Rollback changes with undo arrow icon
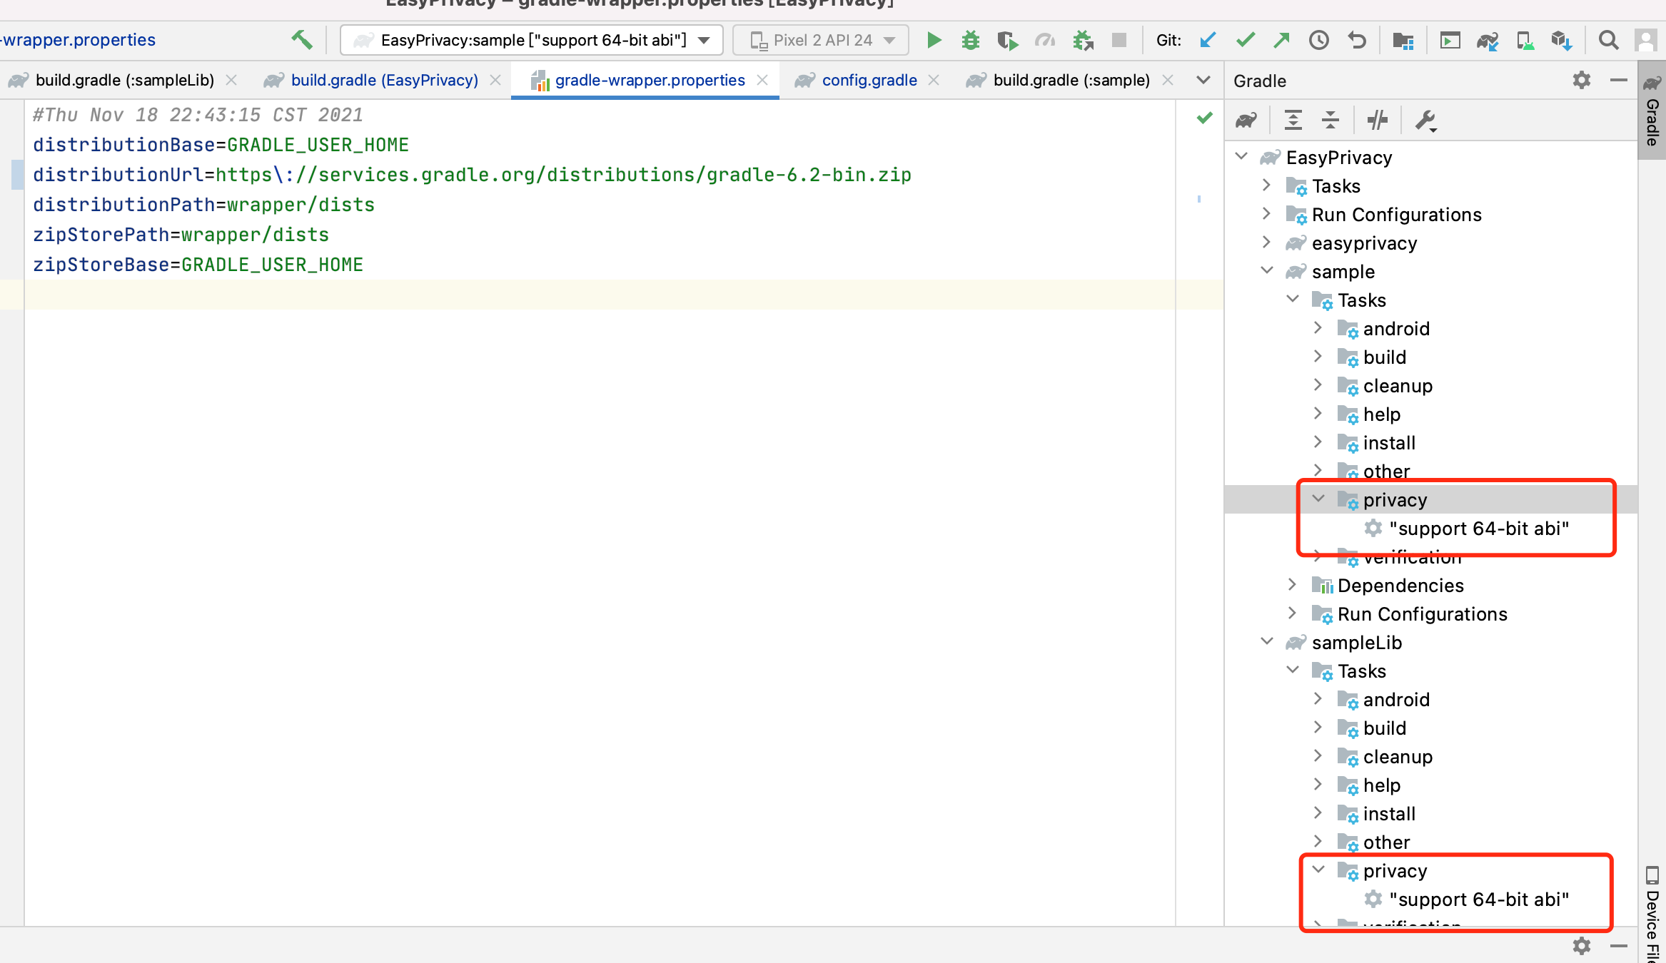This screenshot has width=1666, height=963. pyautogui.click(x=1357, y=40)
